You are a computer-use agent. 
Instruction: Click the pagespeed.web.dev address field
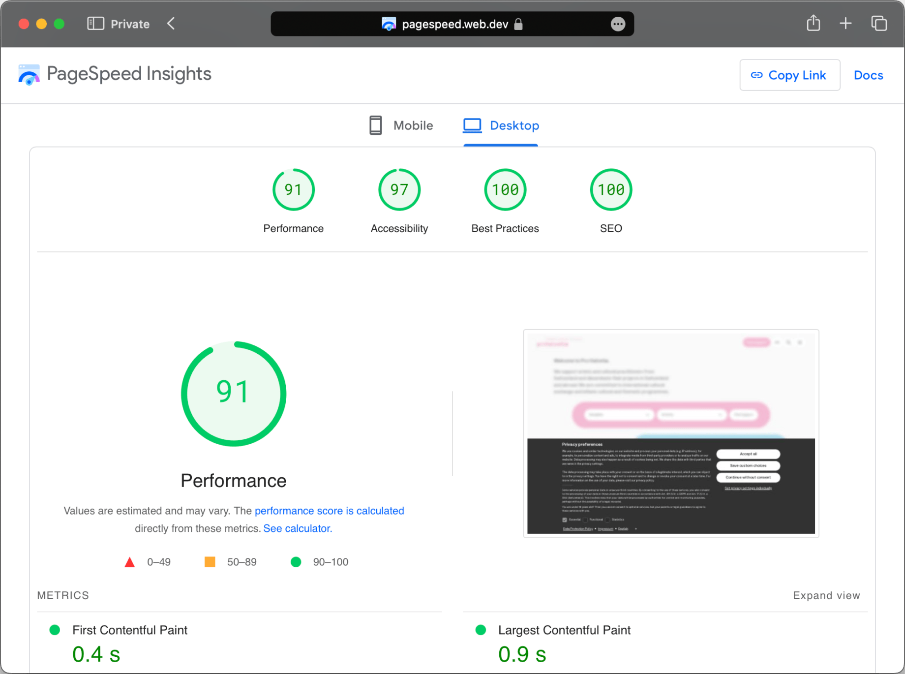452,24
